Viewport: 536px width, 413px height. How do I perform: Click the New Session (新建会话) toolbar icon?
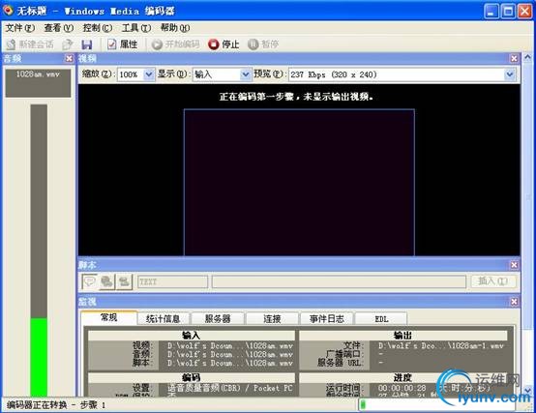11,44
